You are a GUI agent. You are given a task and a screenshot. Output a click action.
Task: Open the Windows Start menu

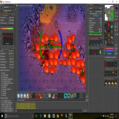pos(2,116)
